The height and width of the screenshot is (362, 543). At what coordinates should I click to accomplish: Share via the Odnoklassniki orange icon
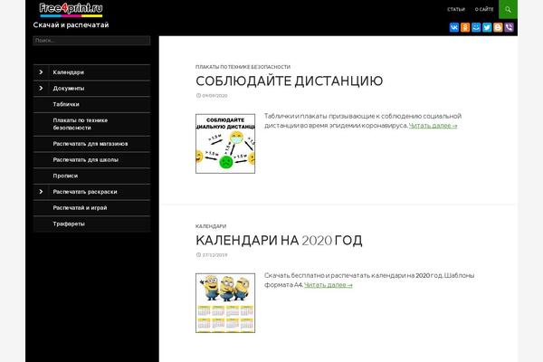pyautogui.click(x=465, y=27)
